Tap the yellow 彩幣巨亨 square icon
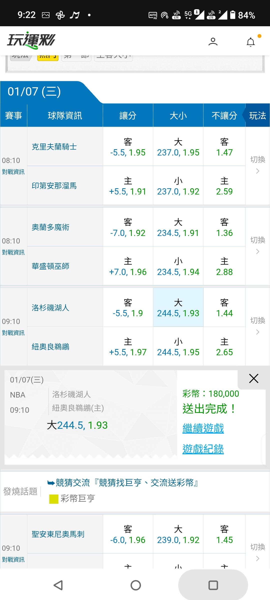The image size is (270, 600). 53,499
